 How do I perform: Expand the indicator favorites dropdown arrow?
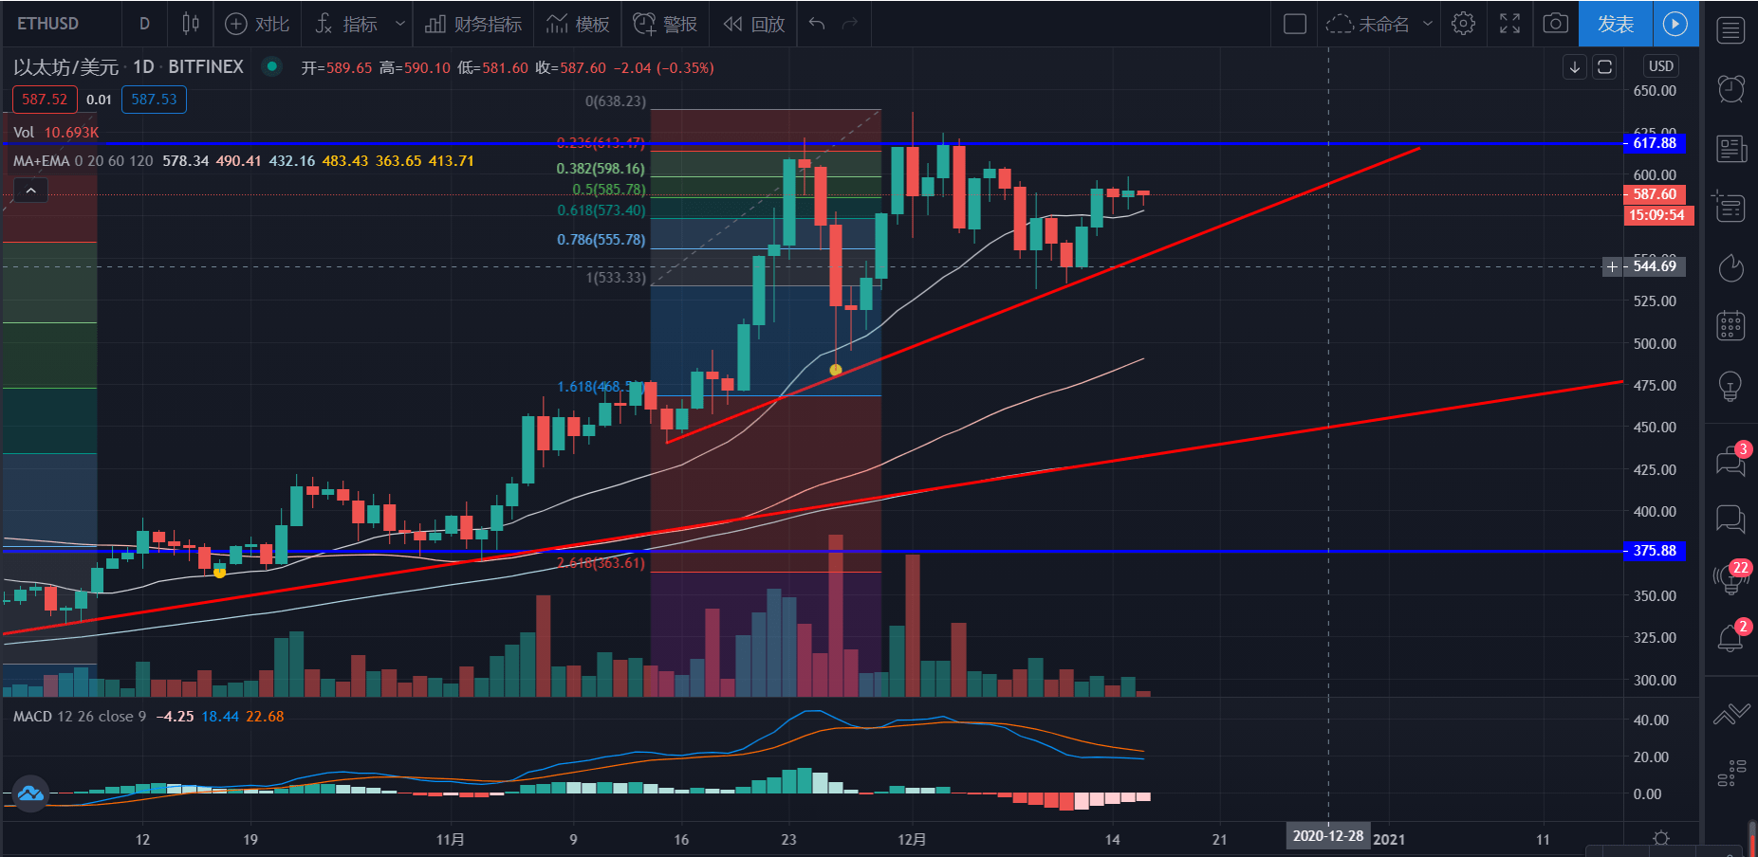click(400, 24)
